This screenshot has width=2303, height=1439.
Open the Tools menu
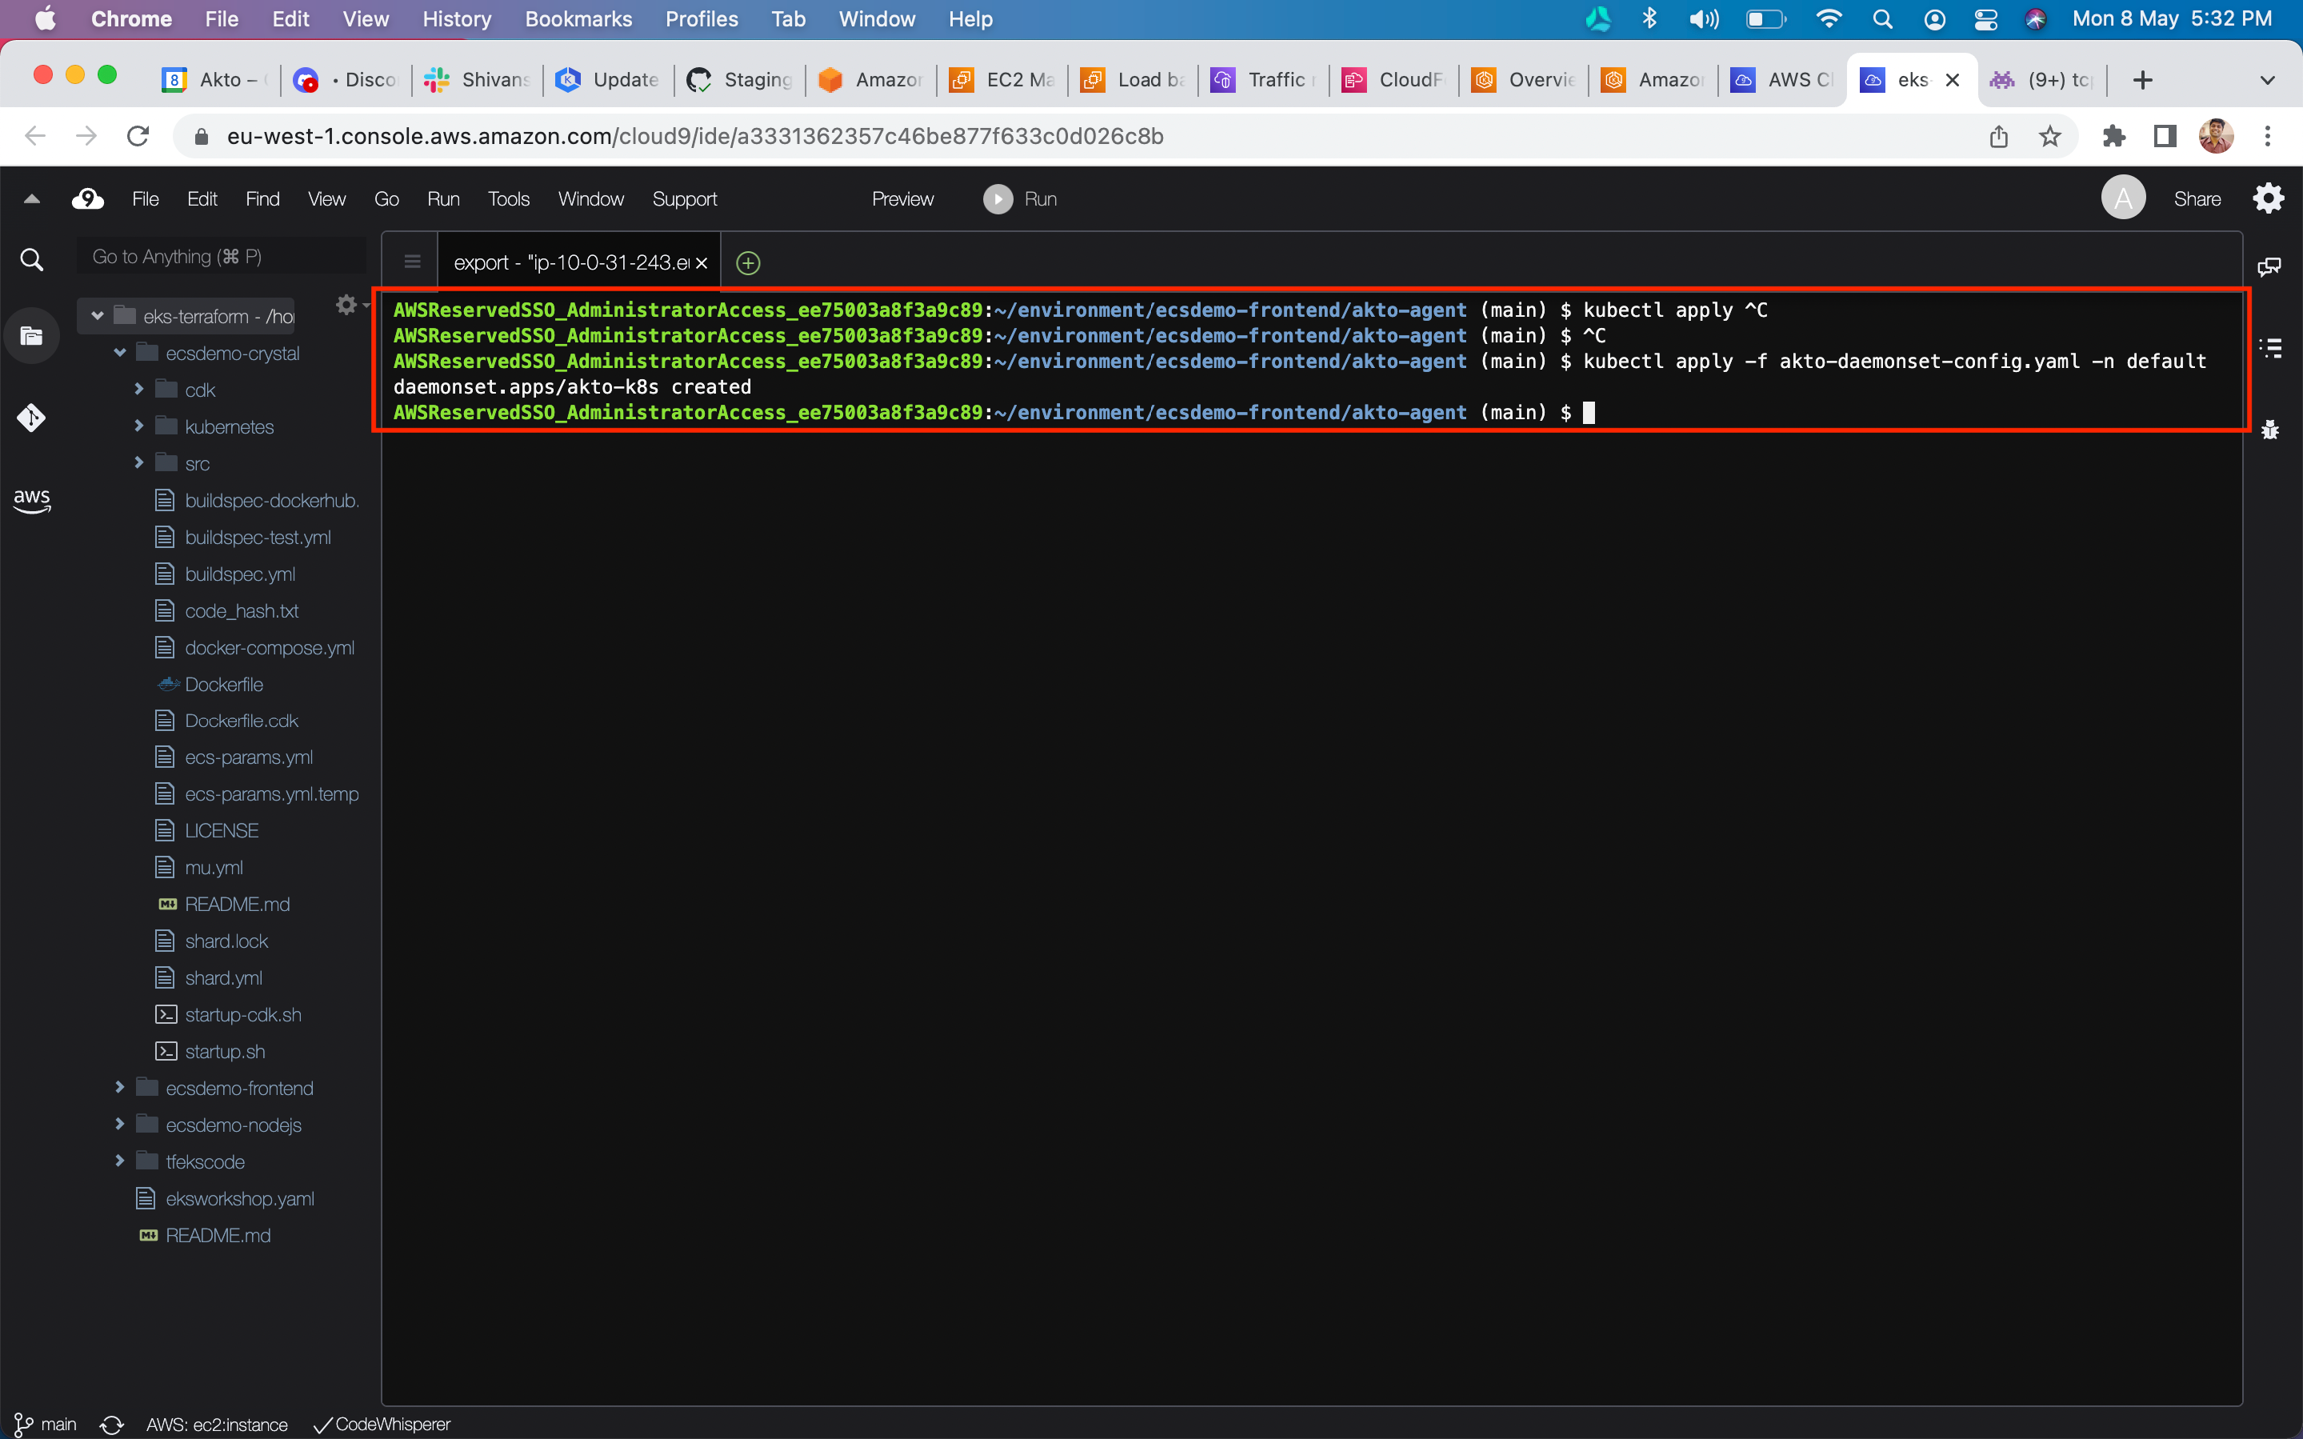tap(508, 198)
